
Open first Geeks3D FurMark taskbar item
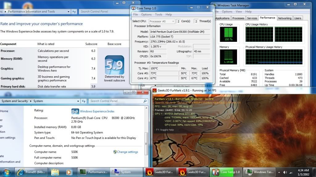click(160, 172)
